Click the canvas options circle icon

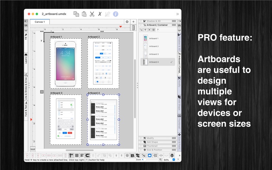pyautogui.click(x=127, y=22)
